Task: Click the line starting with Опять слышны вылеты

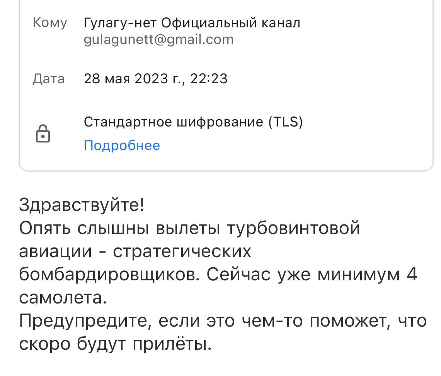Action: (189, 228)
